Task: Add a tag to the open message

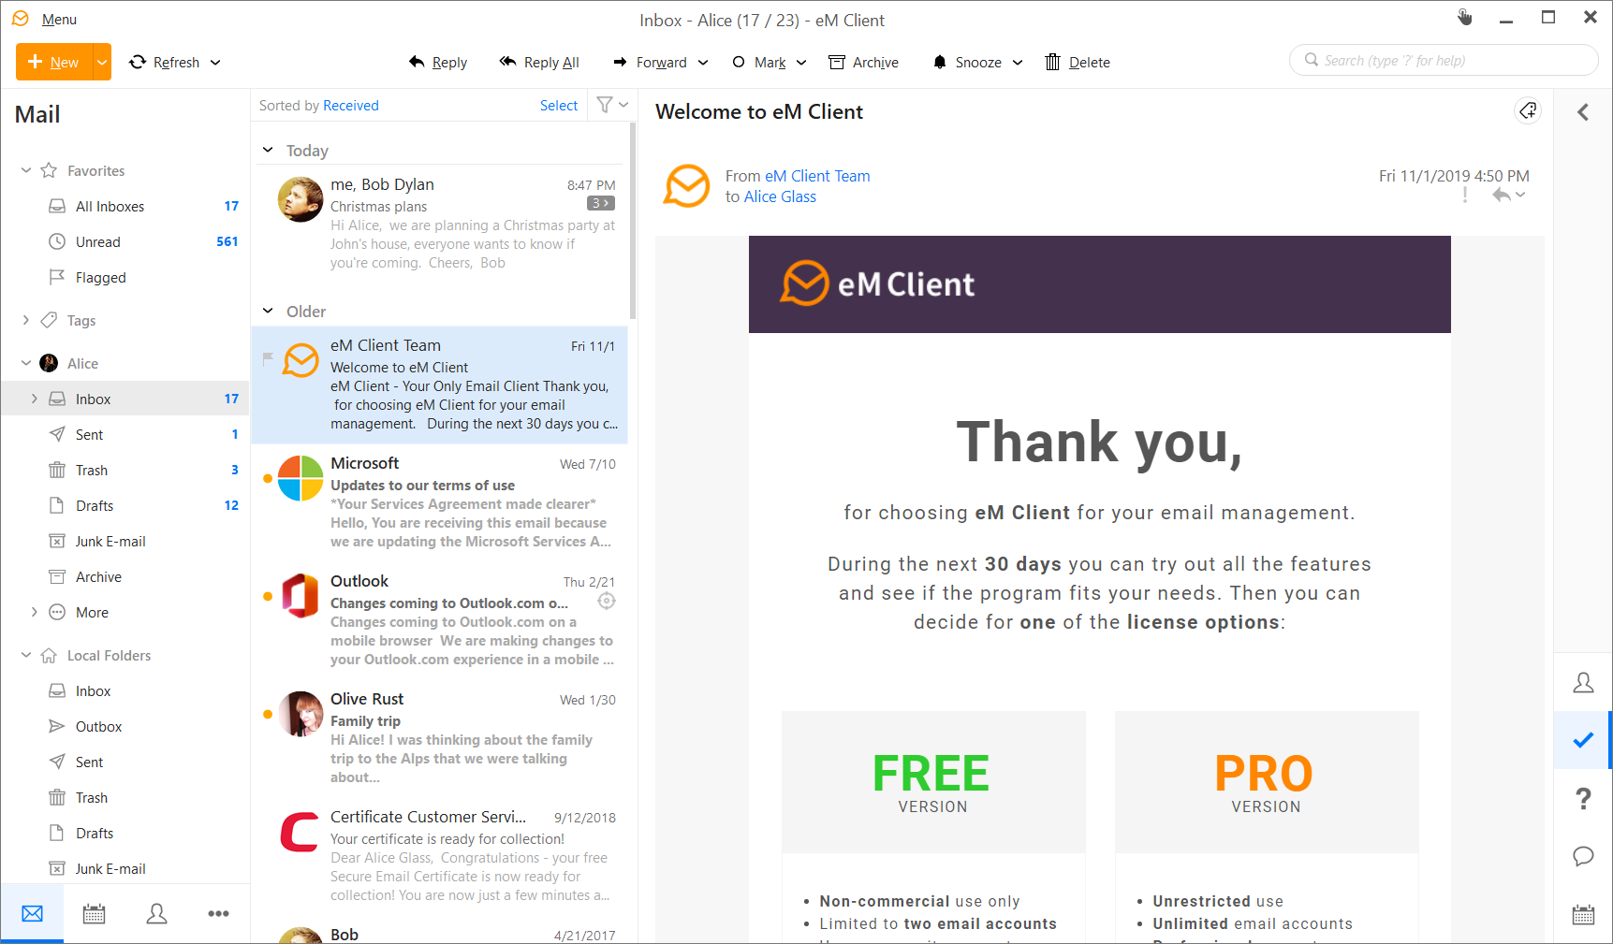Action: (1528, 111)
